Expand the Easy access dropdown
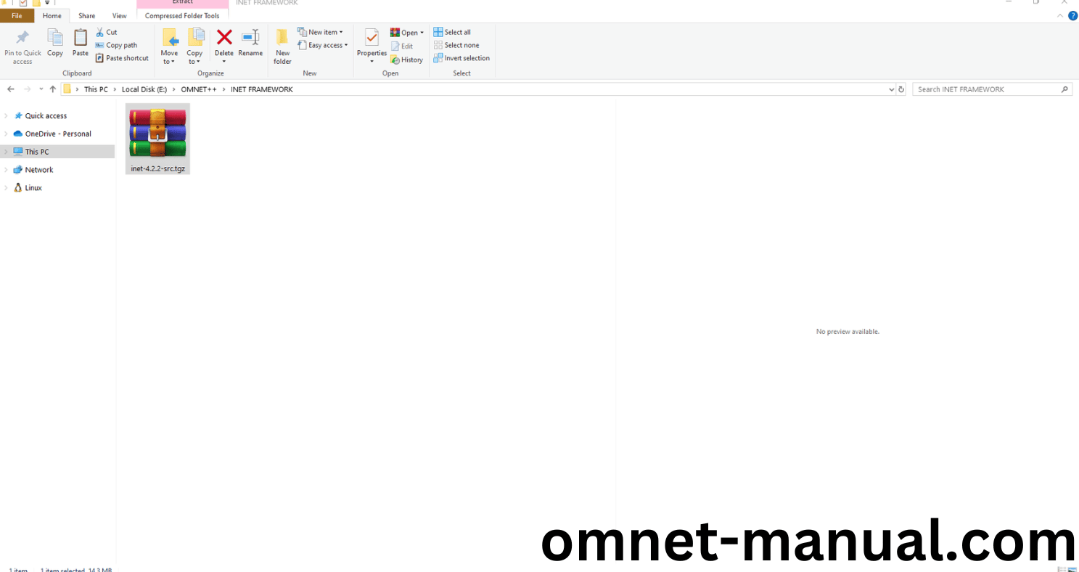 323,45
